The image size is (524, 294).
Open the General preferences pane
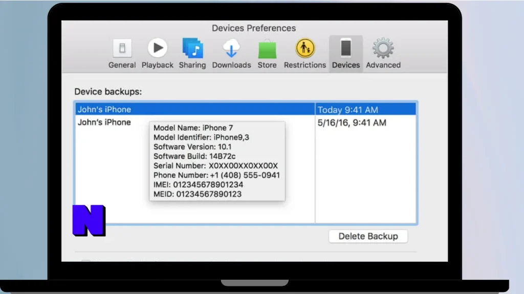122,53
